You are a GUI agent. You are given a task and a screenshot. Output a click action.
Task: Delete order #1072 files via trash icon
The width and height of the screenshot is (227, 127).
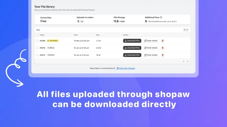click(163, 55)
